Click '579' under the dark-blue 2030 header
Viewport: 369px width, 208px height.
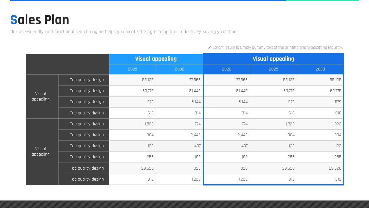(338, 102)
